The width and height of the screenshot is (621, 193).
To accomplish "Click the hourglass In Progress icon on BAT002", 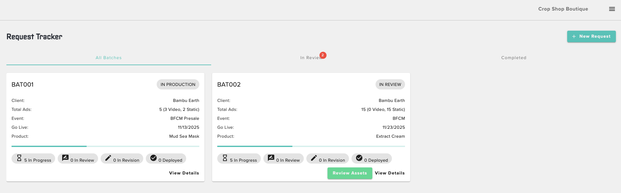I will (x=225, y=158).
